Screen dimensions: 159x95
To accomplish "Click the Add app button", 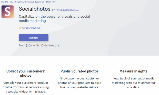I will pos(34,38).
